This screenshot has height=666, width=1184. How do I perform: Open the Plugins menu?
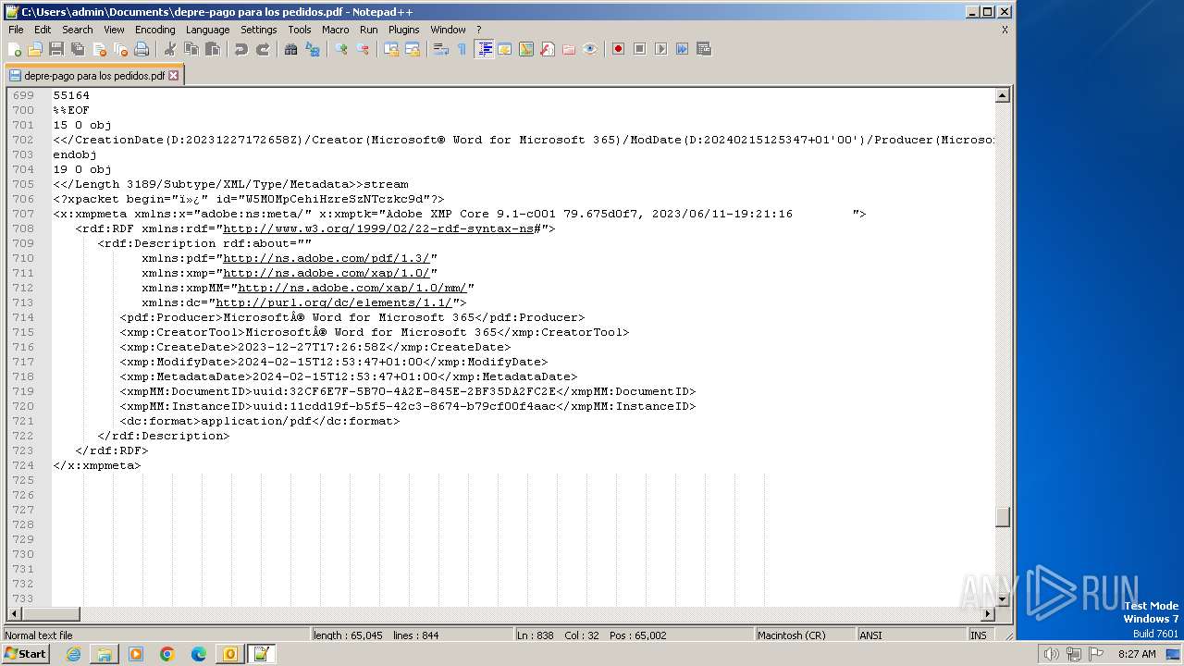pyautogui.click(x=403, y=30)
